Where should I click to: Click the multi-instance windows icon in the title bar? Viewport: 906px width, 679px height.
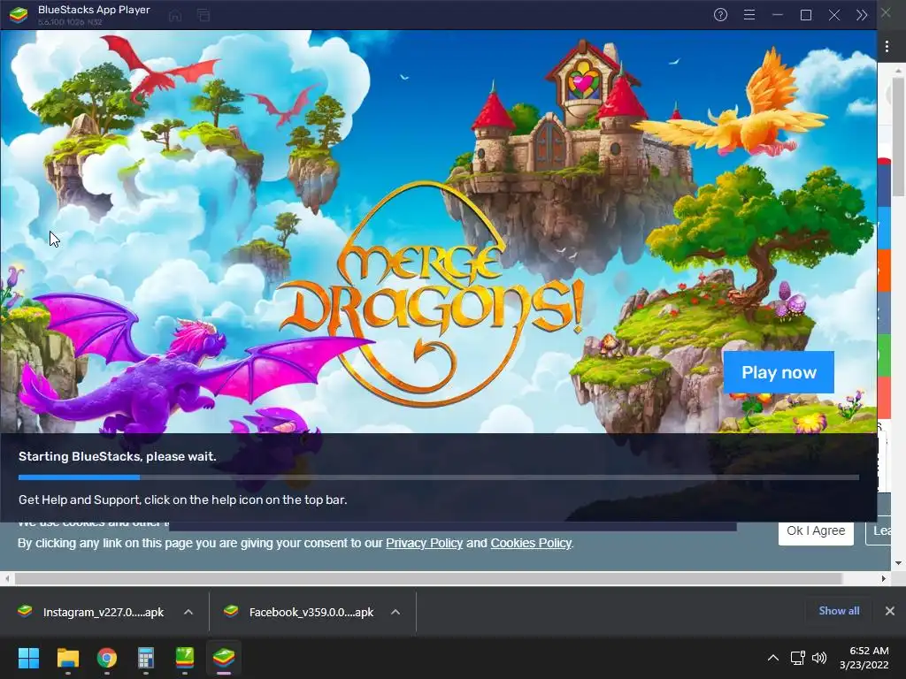203,16
